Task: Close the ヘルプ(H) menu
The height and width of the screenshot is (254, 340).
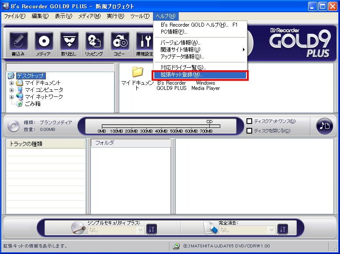Action: [x=166, y=16]
